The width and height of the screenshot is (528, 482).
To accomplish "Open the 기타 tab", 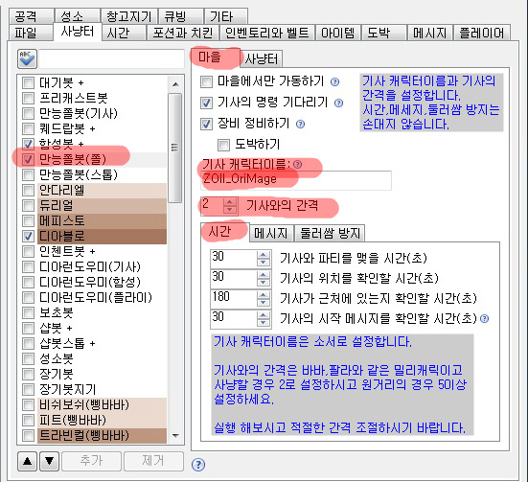I will pos(226,16).
